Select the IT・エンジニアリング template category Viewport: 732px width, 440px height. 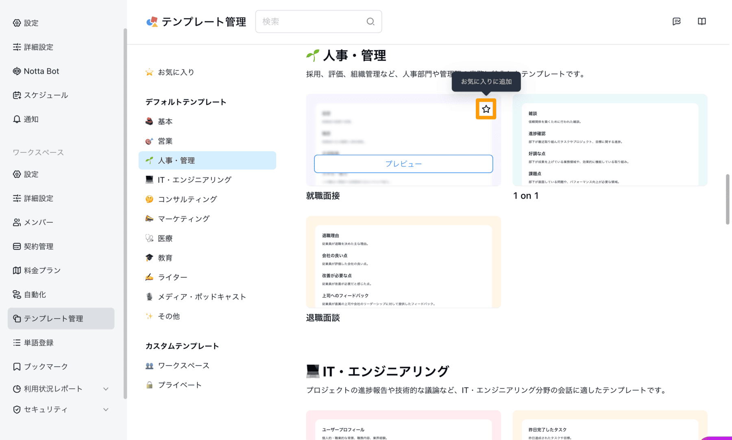207,180
